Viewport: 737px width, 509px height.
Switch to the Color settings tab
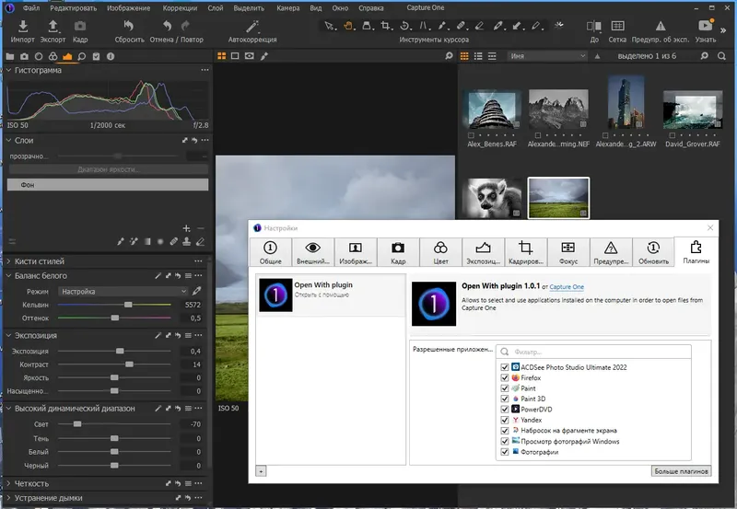[x=441, y=252]
